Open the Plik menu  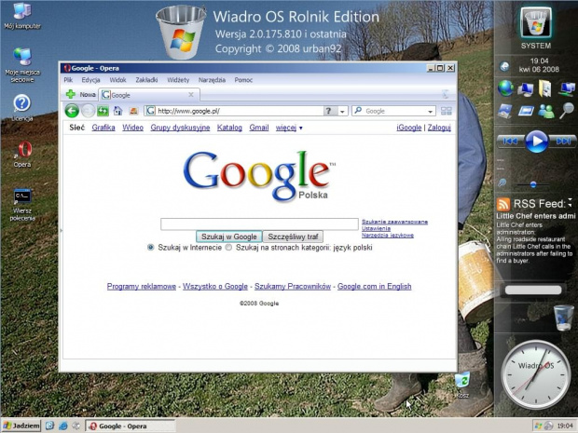click(x=68, y=80)
